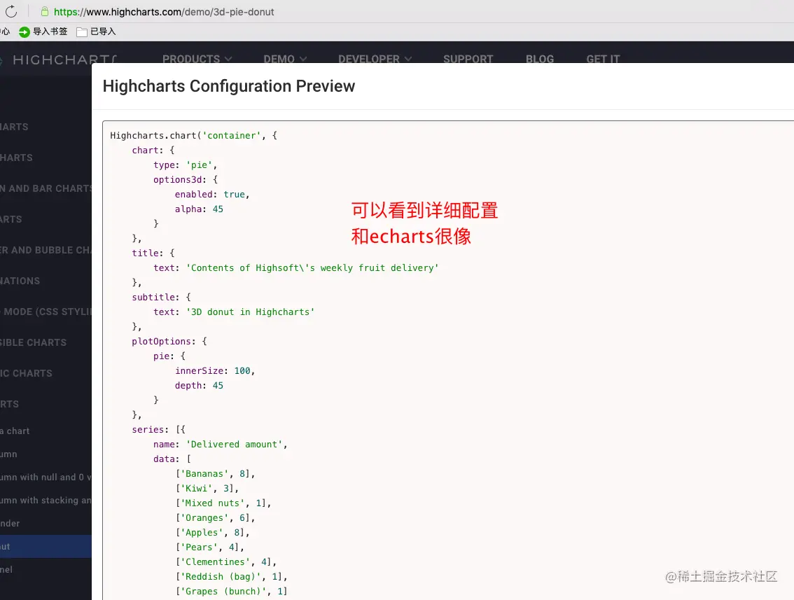Select the 'MODE (CSS STYLI' sidebar category
This screenshot has height=600, width=794.
[46, 312]
